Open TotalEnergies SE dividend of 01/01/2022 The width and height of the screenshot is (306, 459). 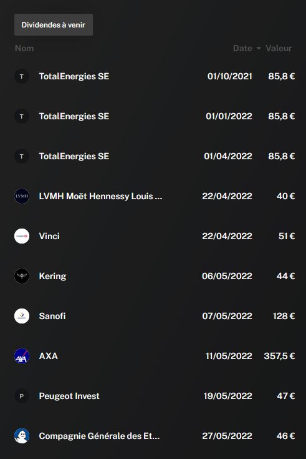click(155, 116)
